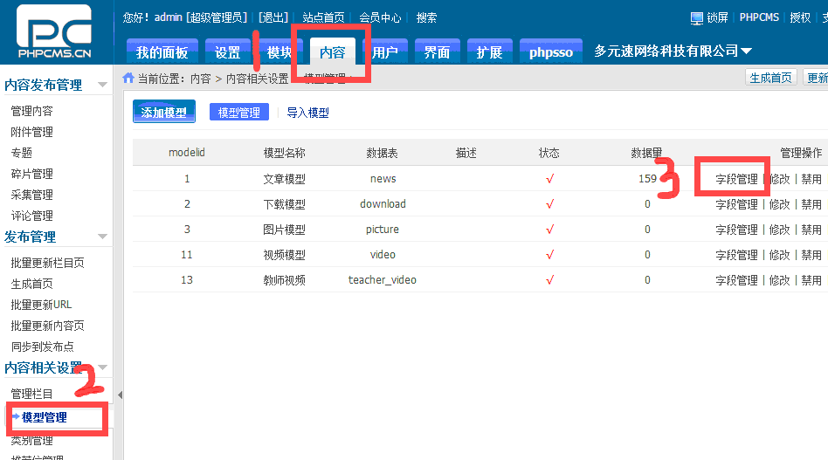Click the red checkmark for video model

coord(549,255)
